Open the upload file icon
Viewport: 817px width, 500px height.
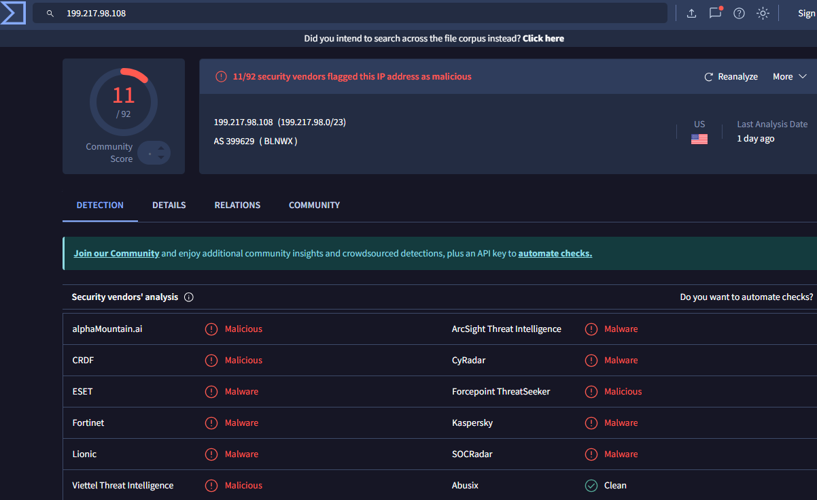pos(691,14)
